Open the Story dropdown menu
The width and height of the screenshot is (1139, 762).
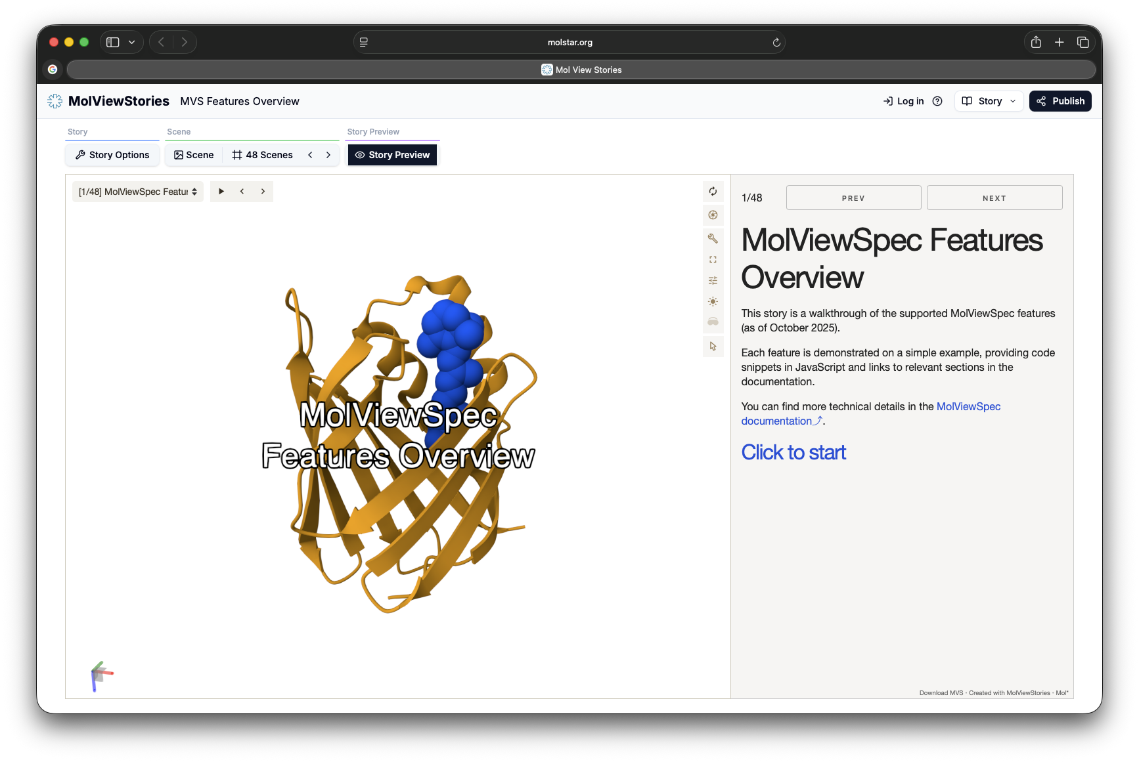[x=989, y=101]
